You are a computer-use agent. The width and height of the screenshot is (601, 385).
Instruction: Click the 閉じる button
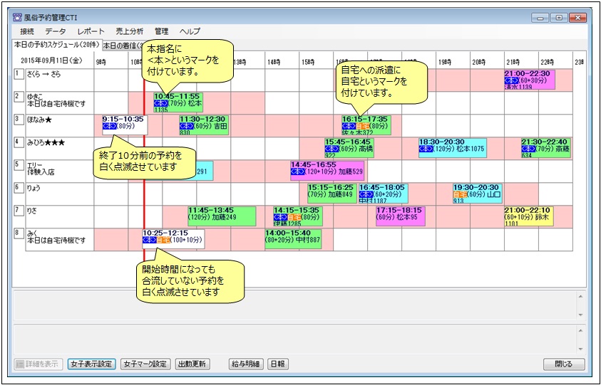pyautogui.click(x=563, y=364)
